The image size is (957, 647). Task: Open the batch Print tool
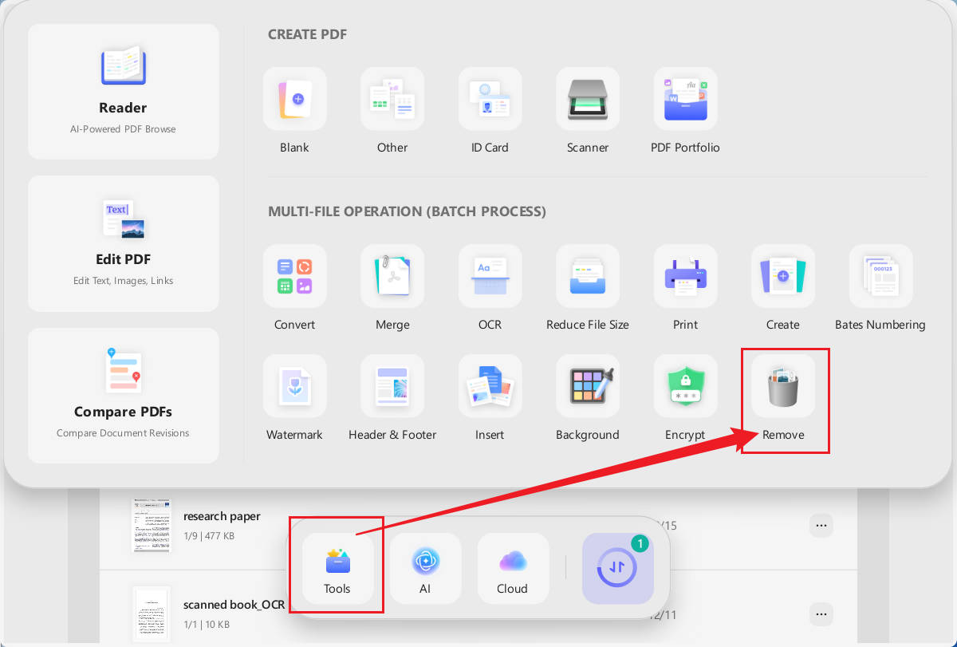pos(685,276)
